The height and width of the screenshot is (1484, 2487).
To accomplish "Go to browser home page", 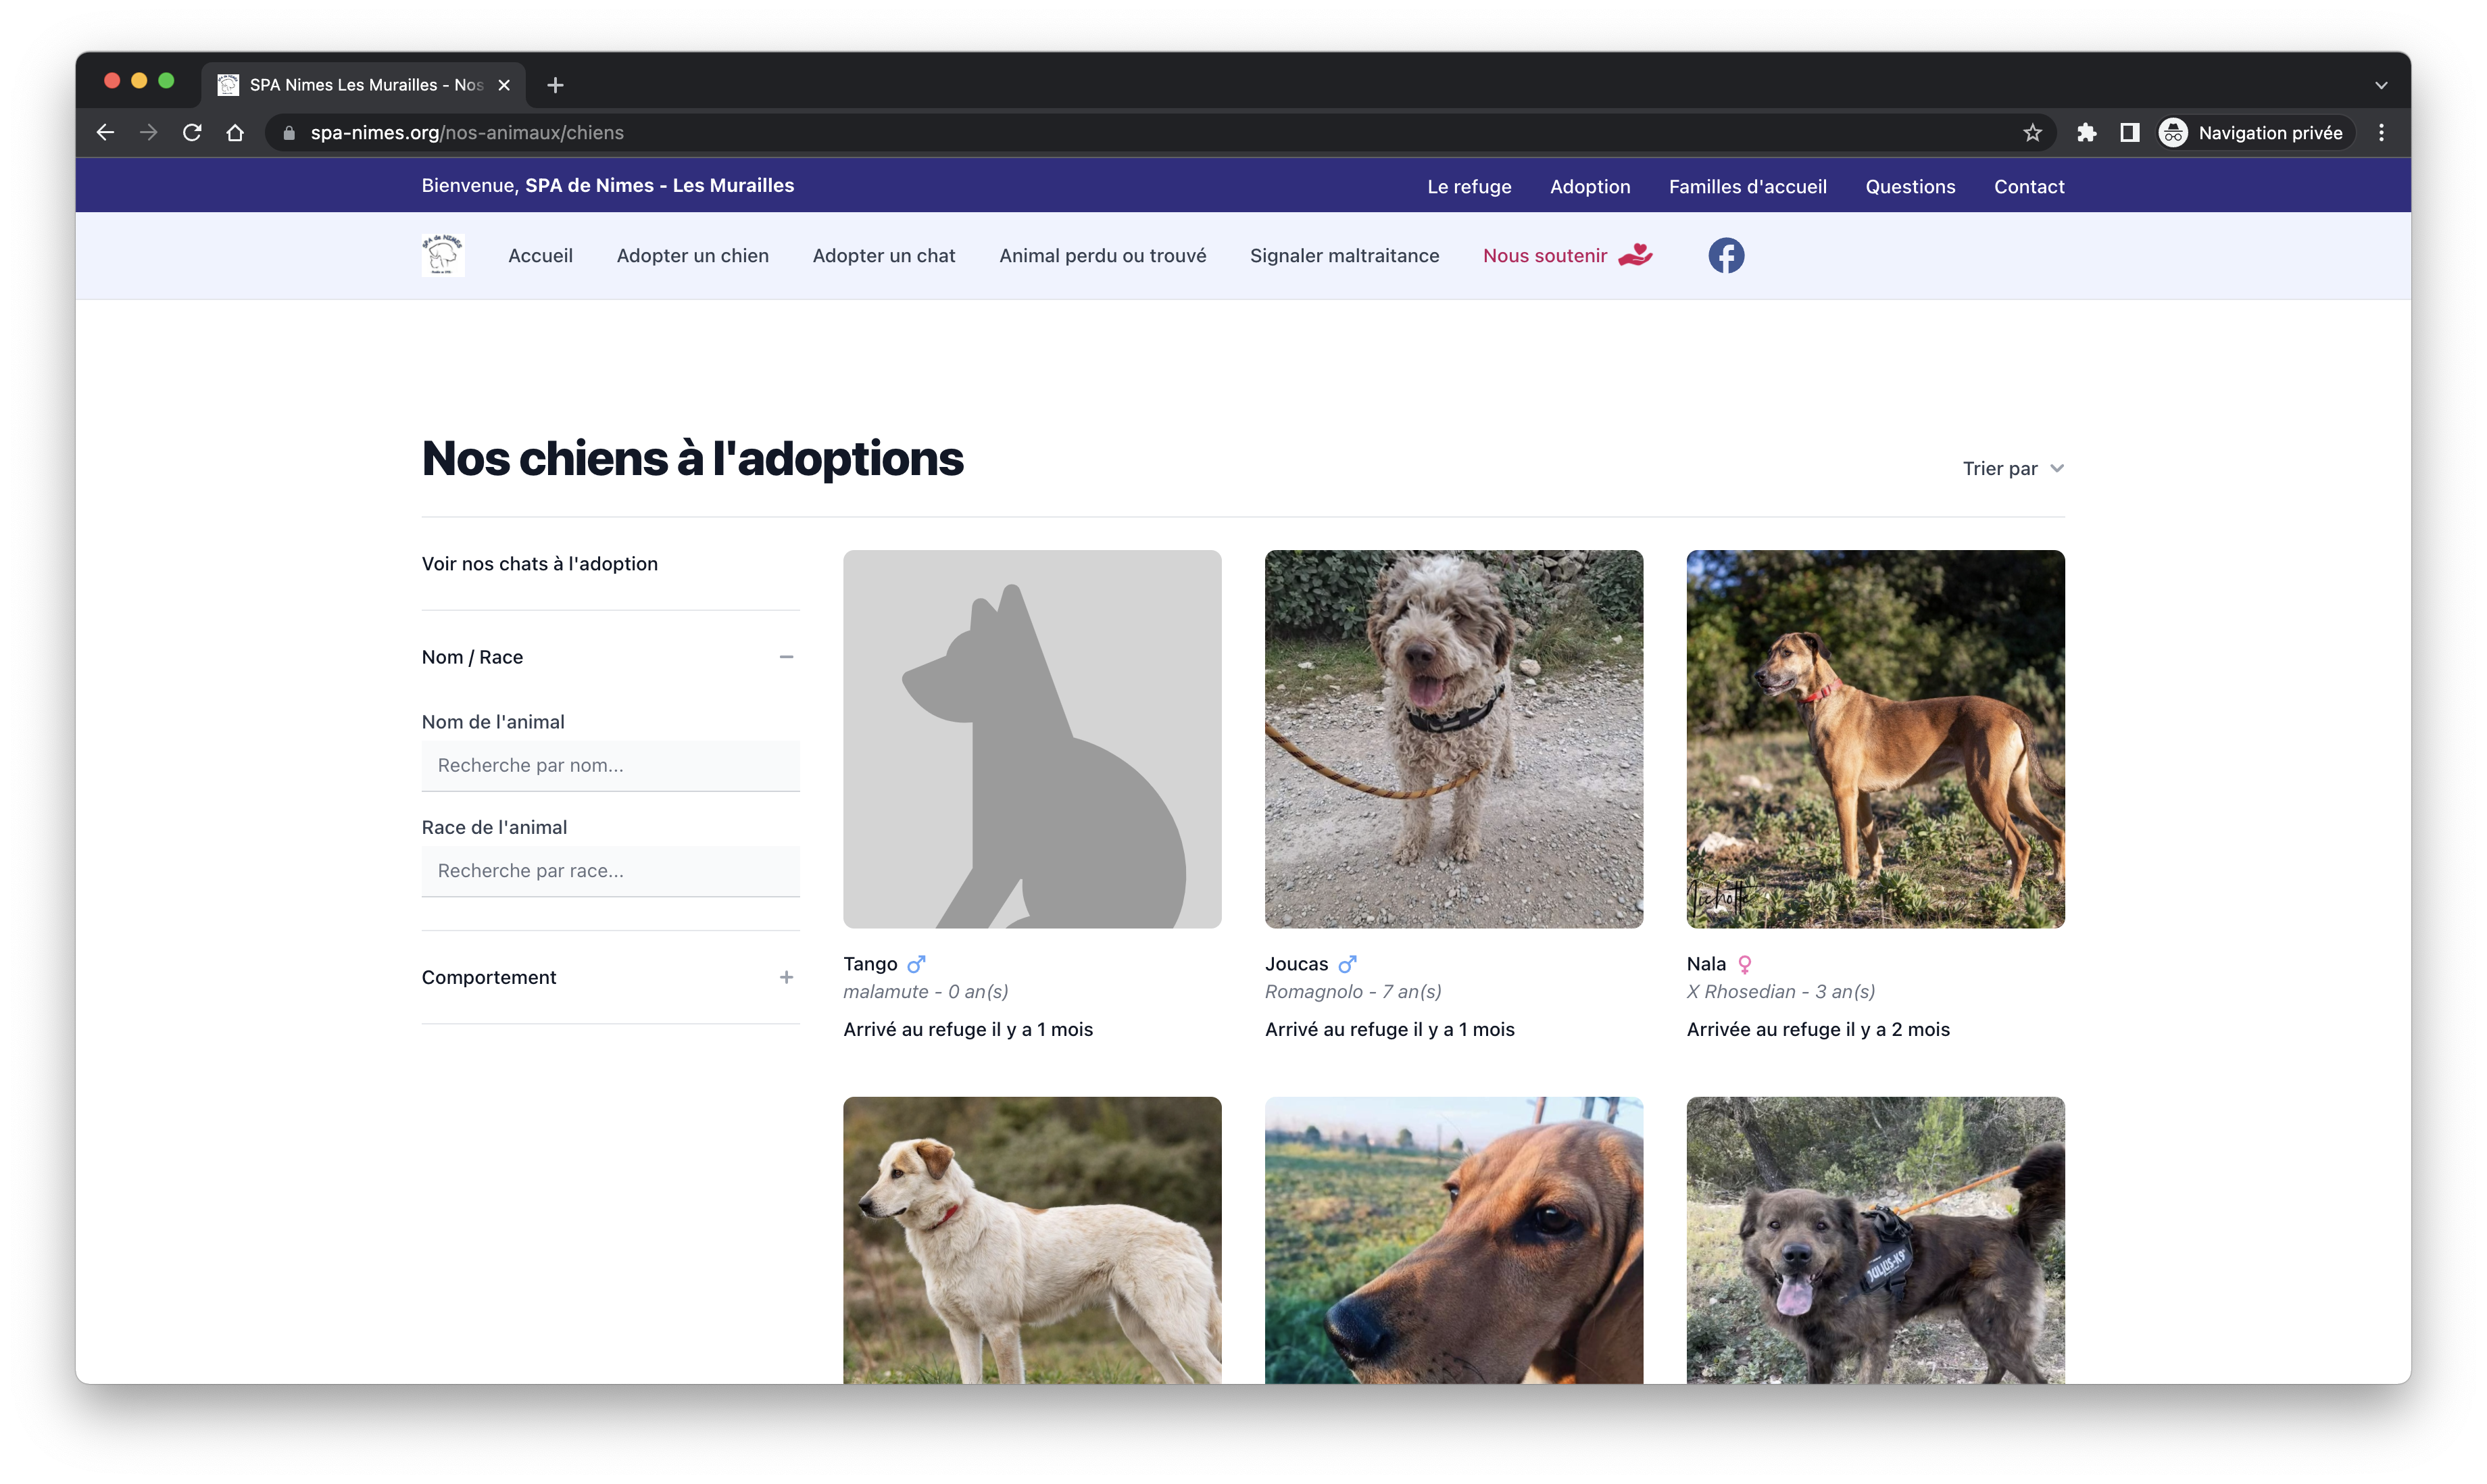I will point(235,133).
